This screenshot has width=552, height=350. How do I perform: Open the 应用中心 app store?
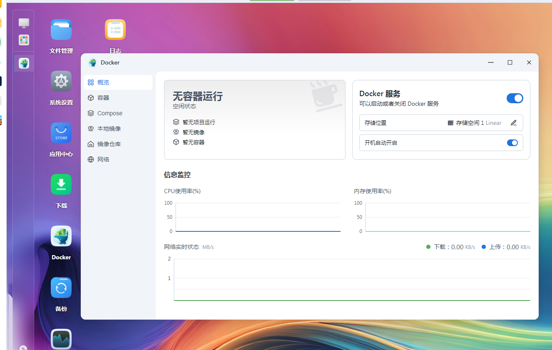(x=61, y=133)
